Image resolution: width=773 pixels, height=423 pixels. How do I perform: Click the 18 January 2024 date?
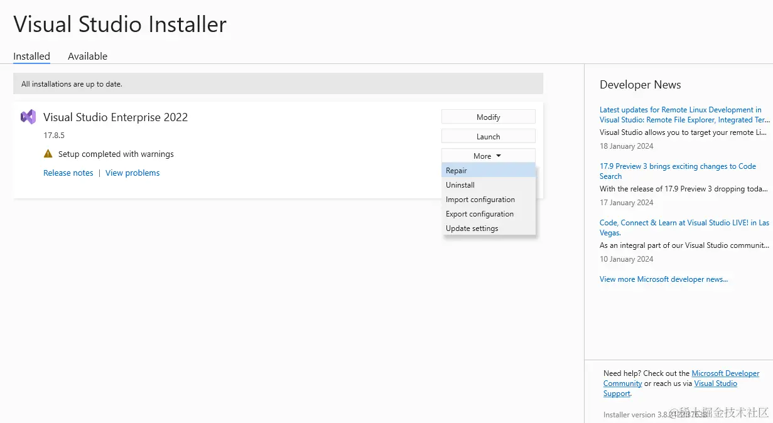[x=627, y=146]
